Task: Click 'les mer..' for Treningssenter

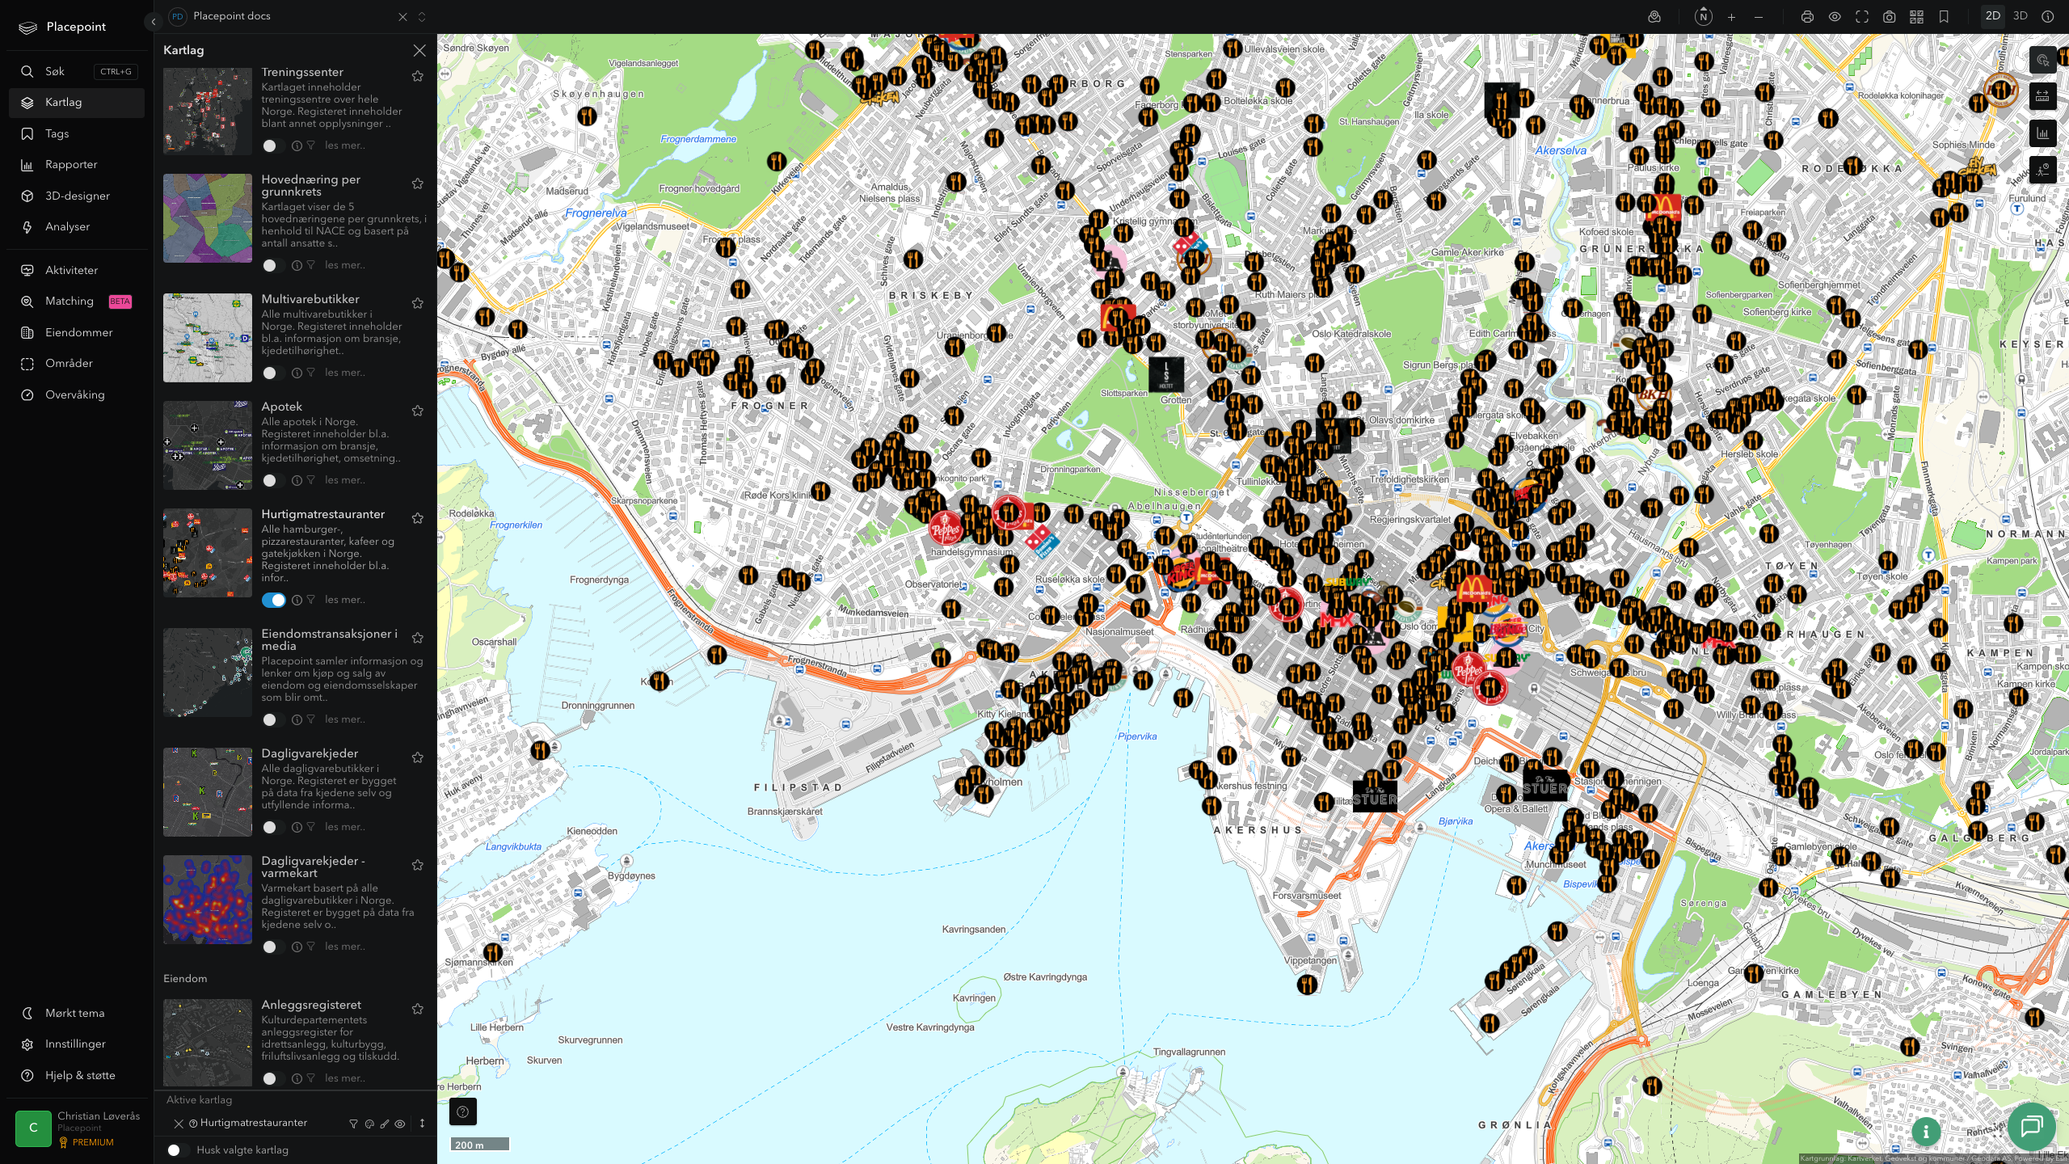Action: click(345, 145)
